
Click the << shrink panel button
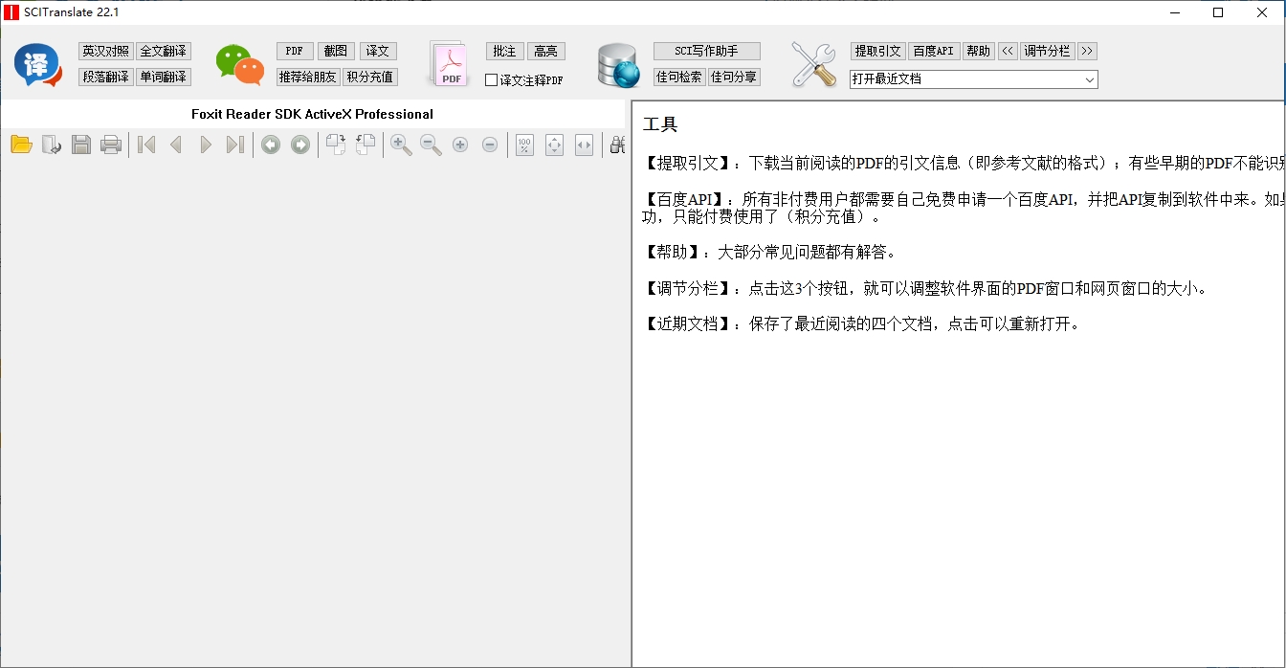1007,51
